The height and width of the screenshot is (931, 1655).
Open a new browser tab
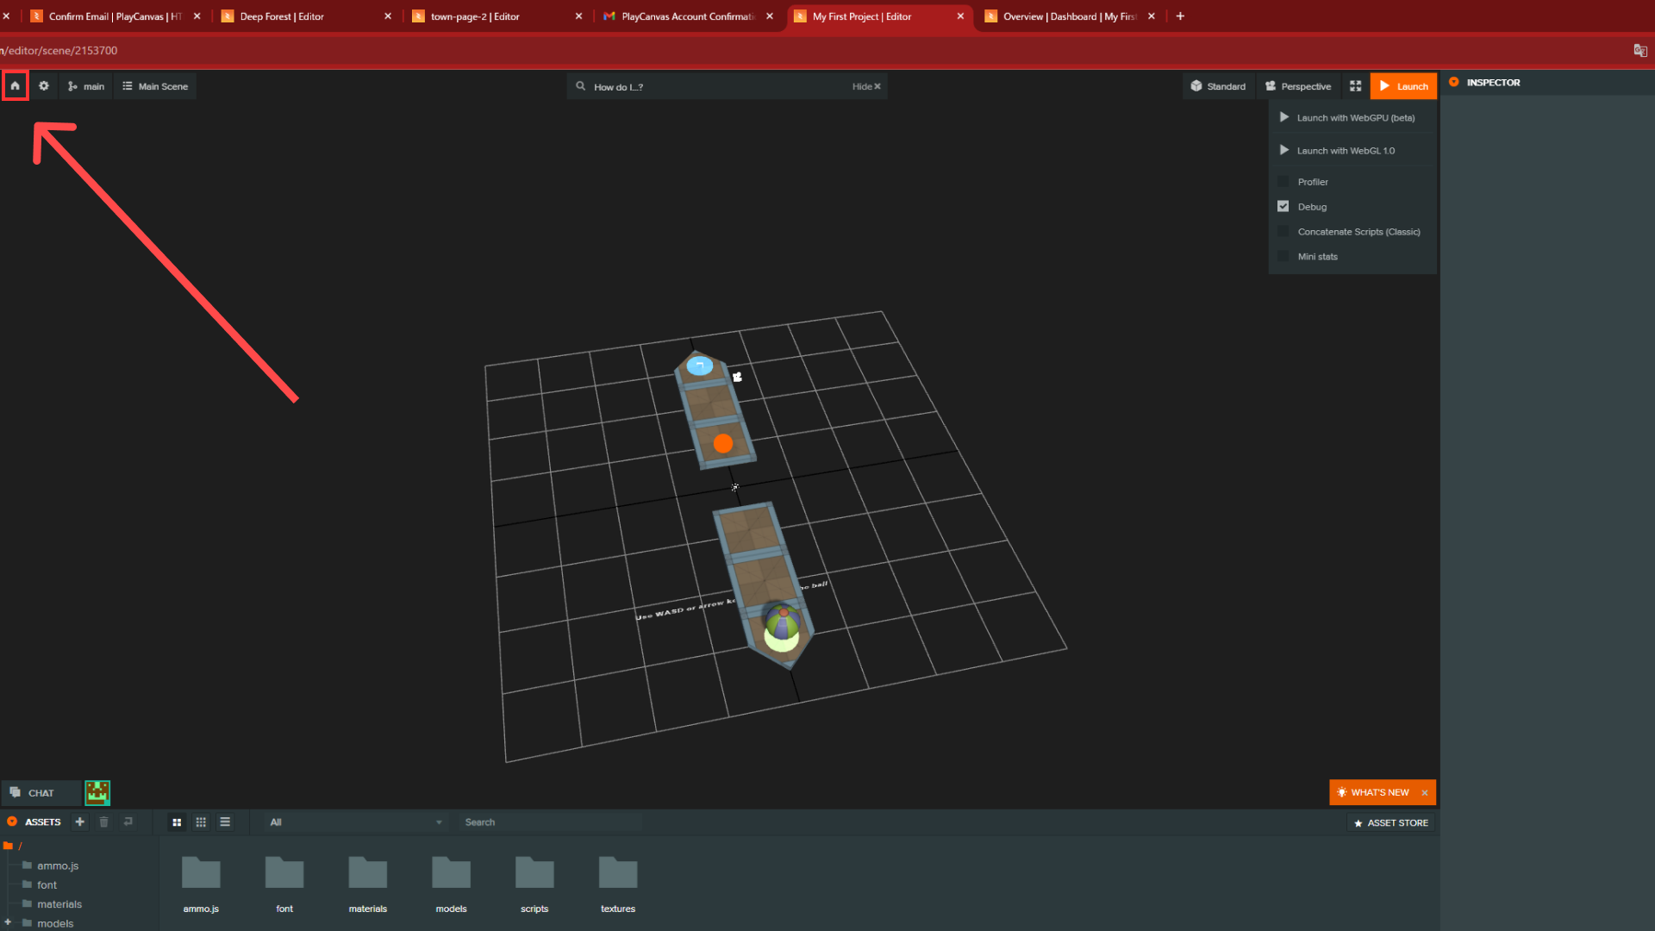coord(1180,16)
